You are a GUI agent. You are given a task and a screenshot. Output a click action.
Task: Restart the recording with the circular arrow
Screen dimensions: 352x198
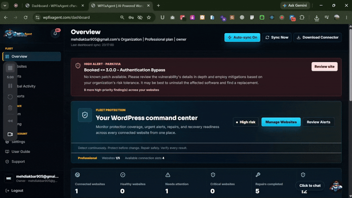(x=10, y=97)
